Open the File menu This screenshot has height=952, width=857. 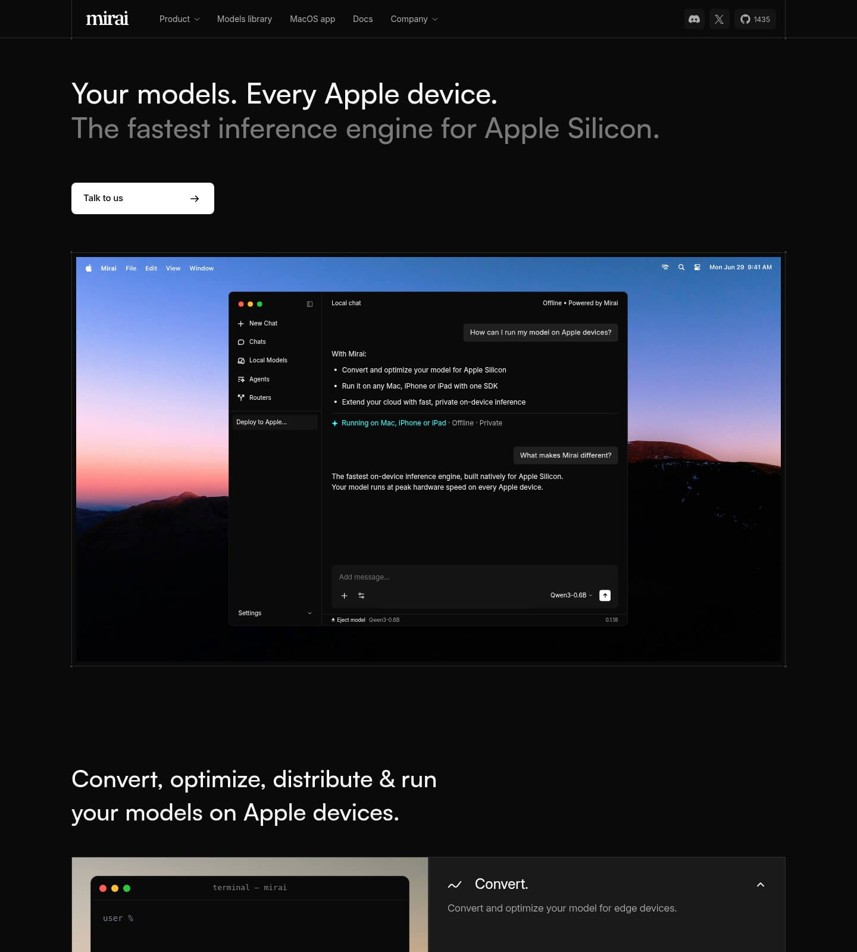click(131, 268)
